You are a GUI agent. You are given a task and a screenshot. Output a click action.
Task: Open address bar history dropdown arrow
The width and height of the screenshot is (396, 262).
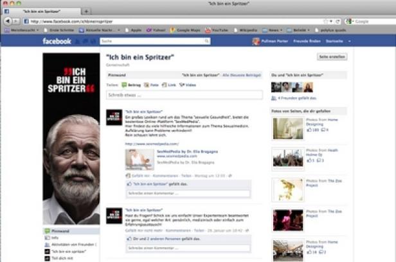[x=331, y=21]
